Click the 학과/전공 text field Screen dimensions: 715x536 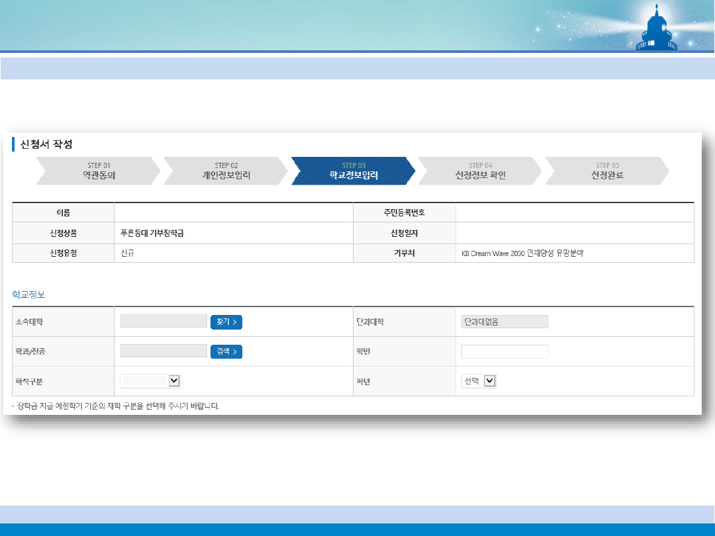(164, 351)
